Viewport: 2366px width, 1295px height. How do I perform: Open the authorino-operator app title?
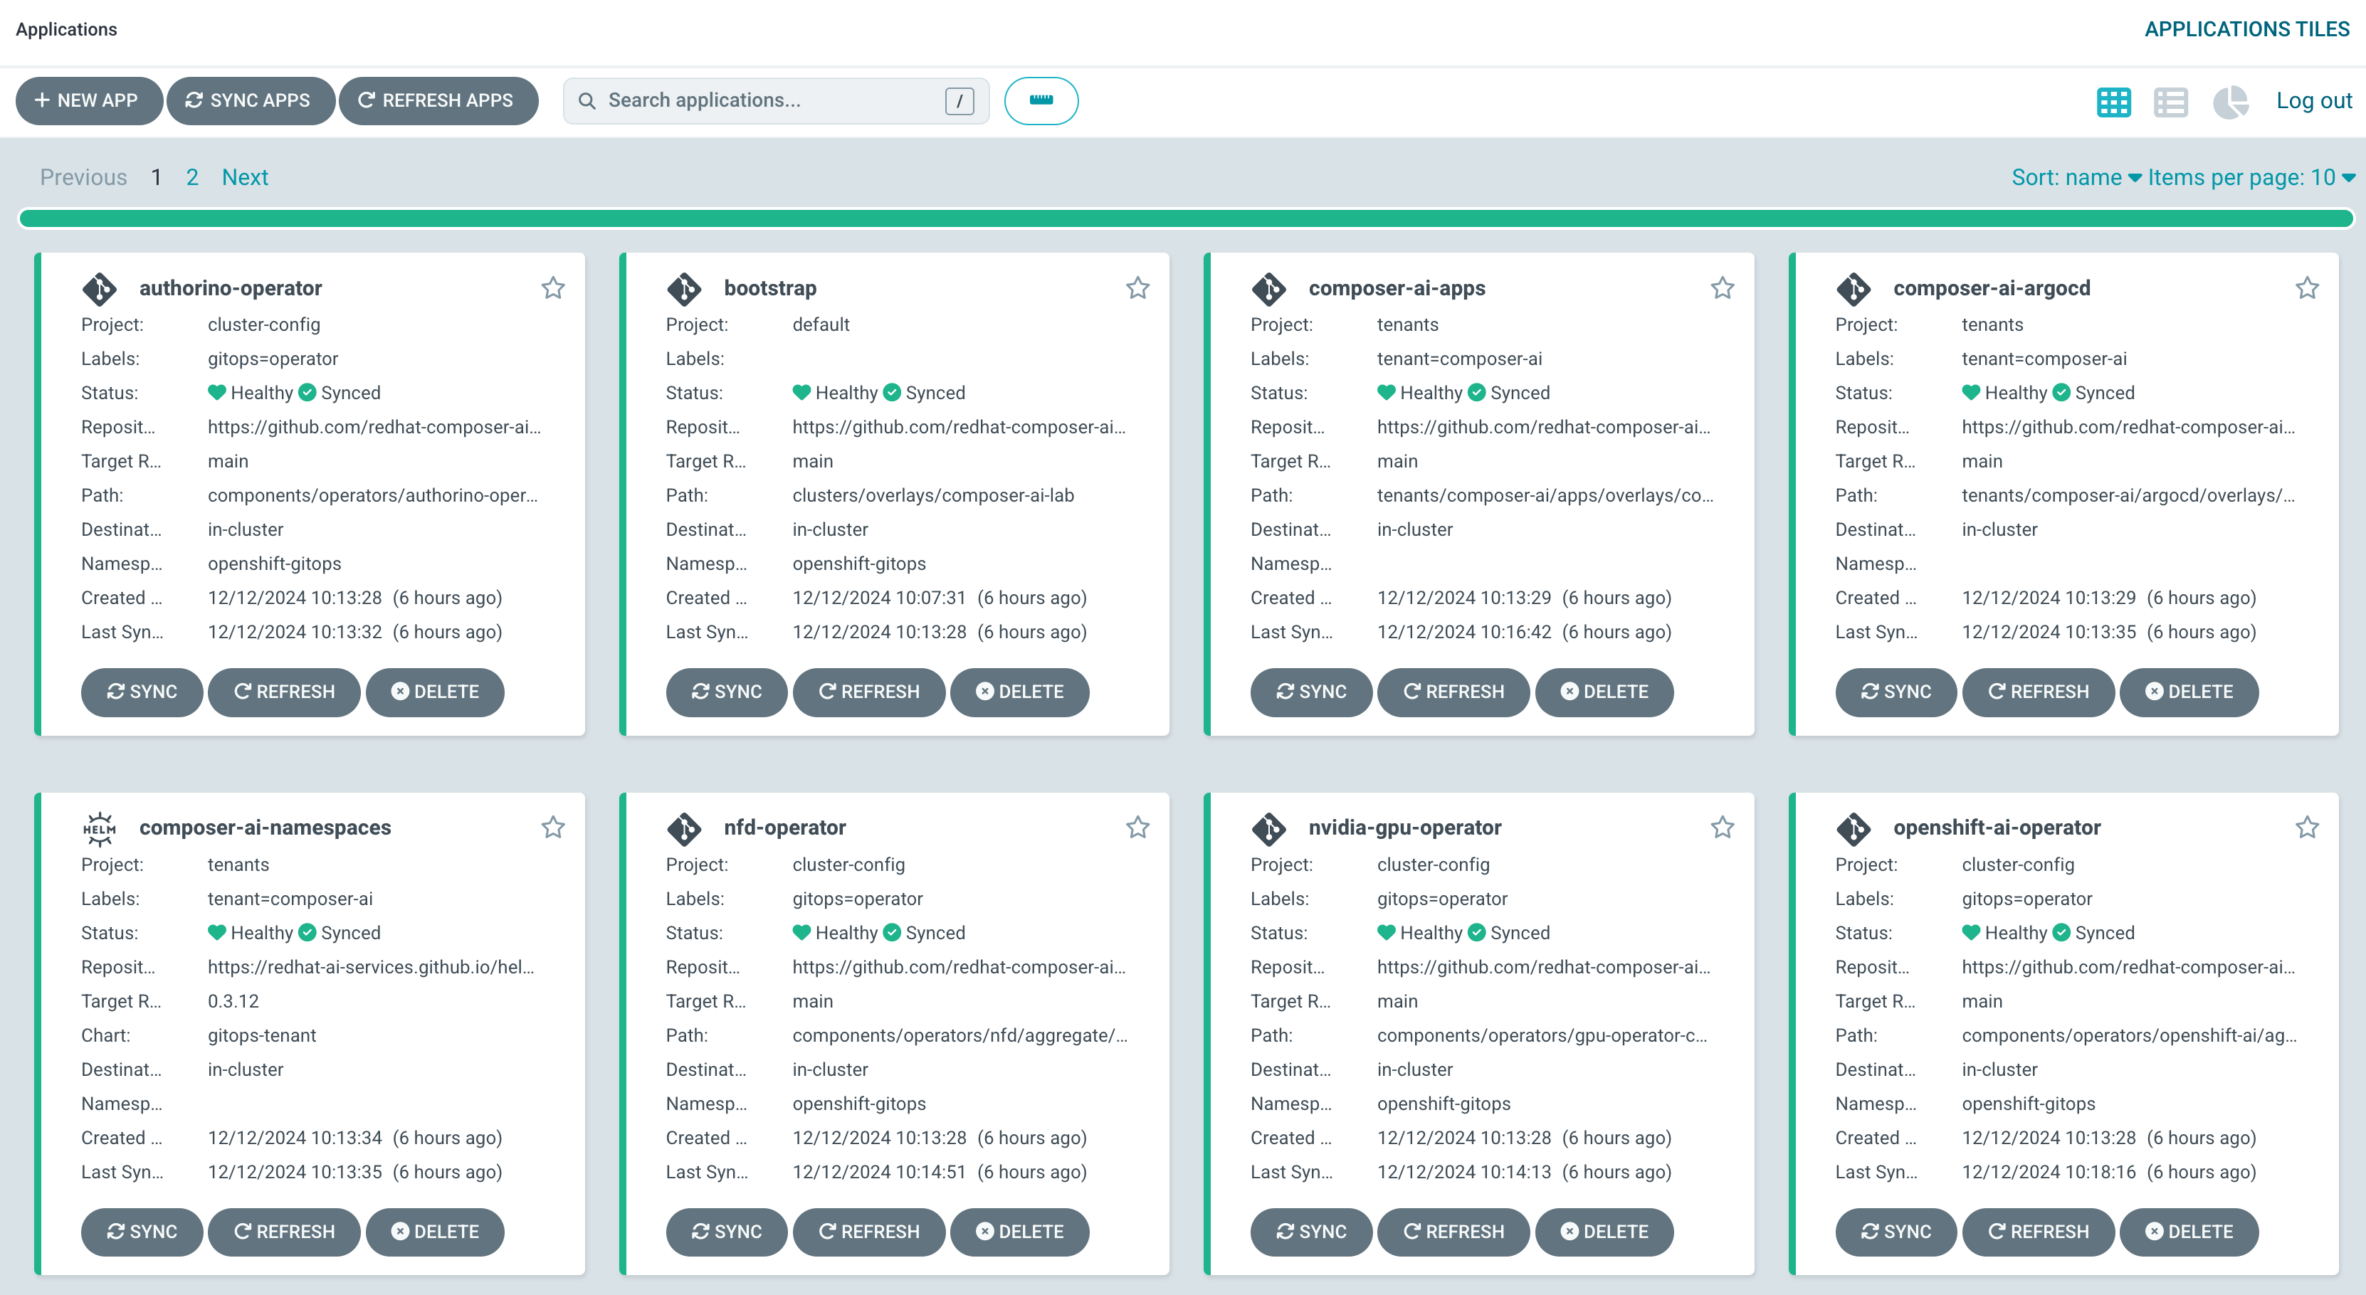[231, 288]
